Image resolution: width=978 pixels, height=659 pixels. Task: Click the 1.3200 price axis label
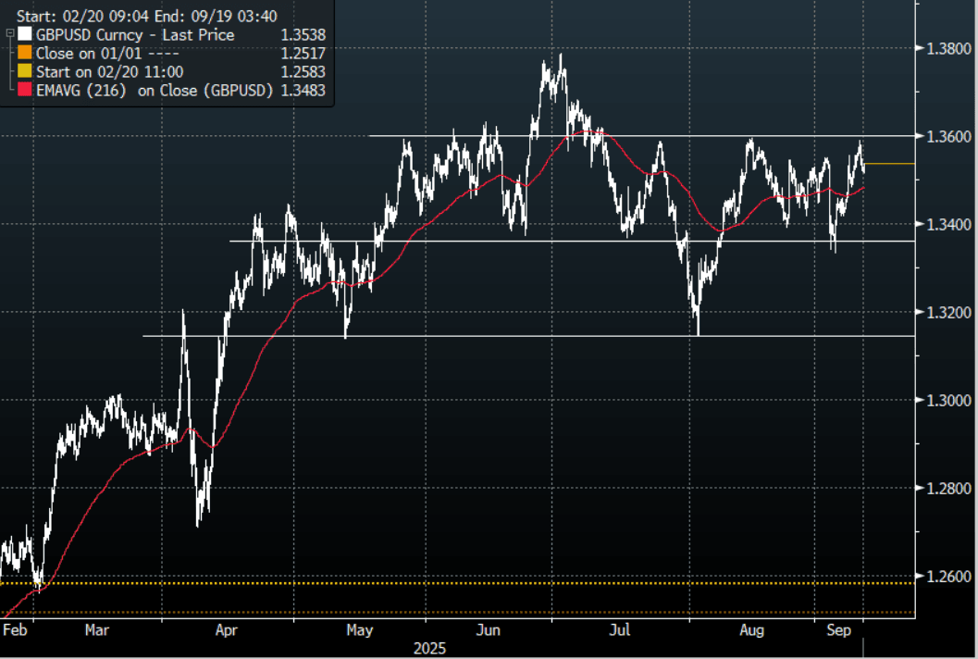(948, 312)
